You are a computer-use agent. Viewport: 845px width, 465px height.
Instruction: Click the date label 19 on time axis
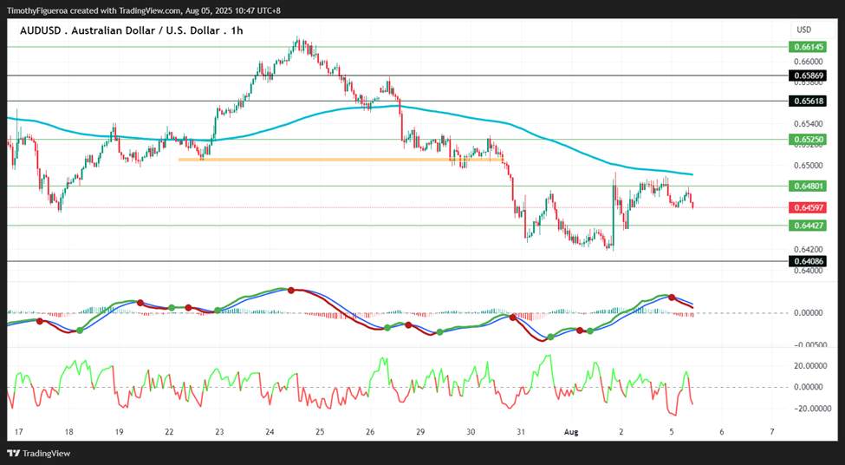119,431
